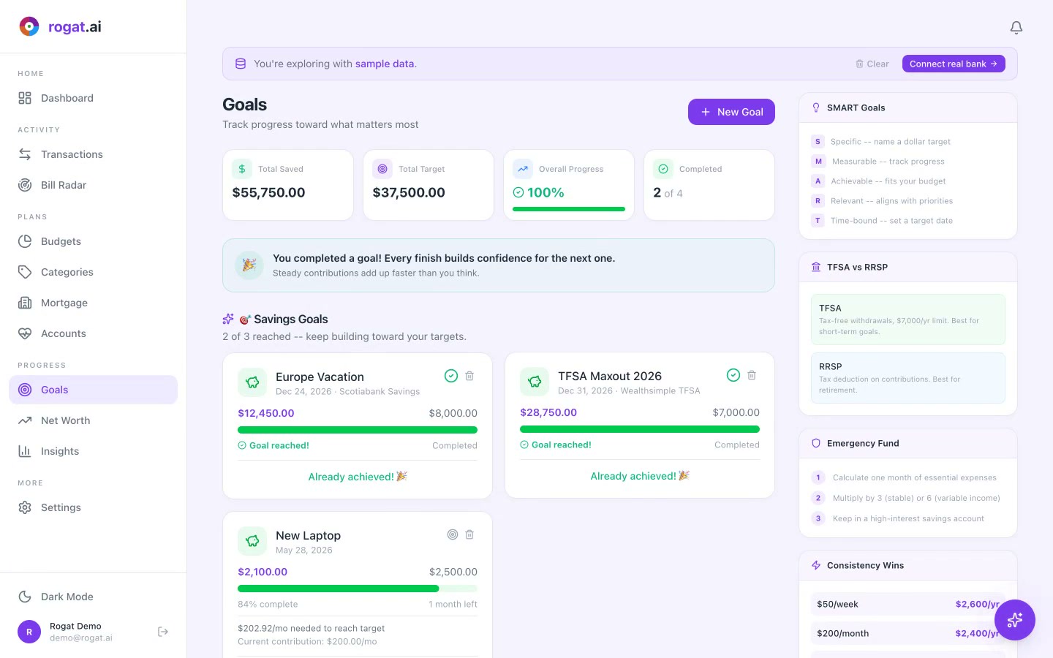Screen dimensions: 1053x658
Task: Open Bill Radar from the sidebar
Action: pyautogui.click(x=63, y=185)
